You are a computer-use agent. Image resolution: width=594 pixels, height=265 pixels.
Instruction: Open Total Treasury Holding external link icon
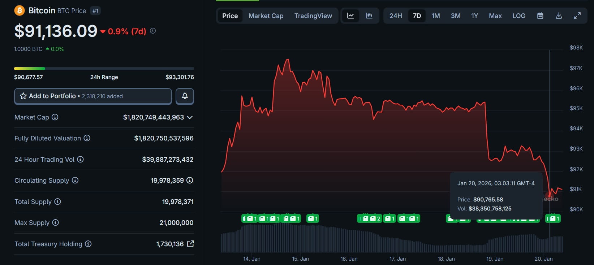pyautogui.click(x=190, y=244)
